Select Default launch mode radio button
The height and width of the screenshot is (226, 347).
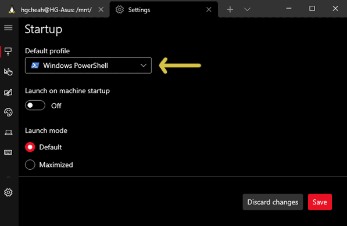pos(30,147)
